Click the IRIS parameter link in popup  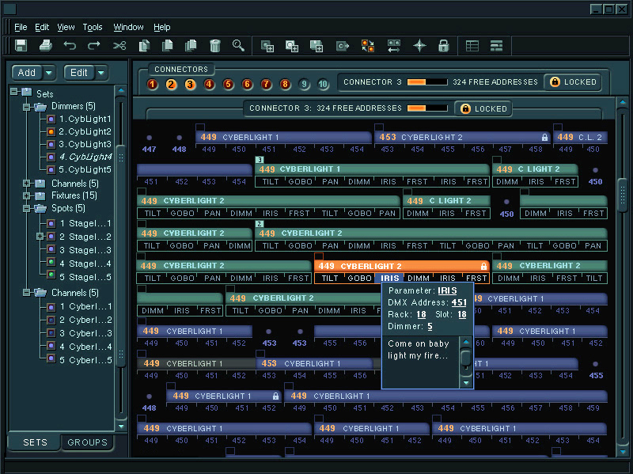(447, 290)
